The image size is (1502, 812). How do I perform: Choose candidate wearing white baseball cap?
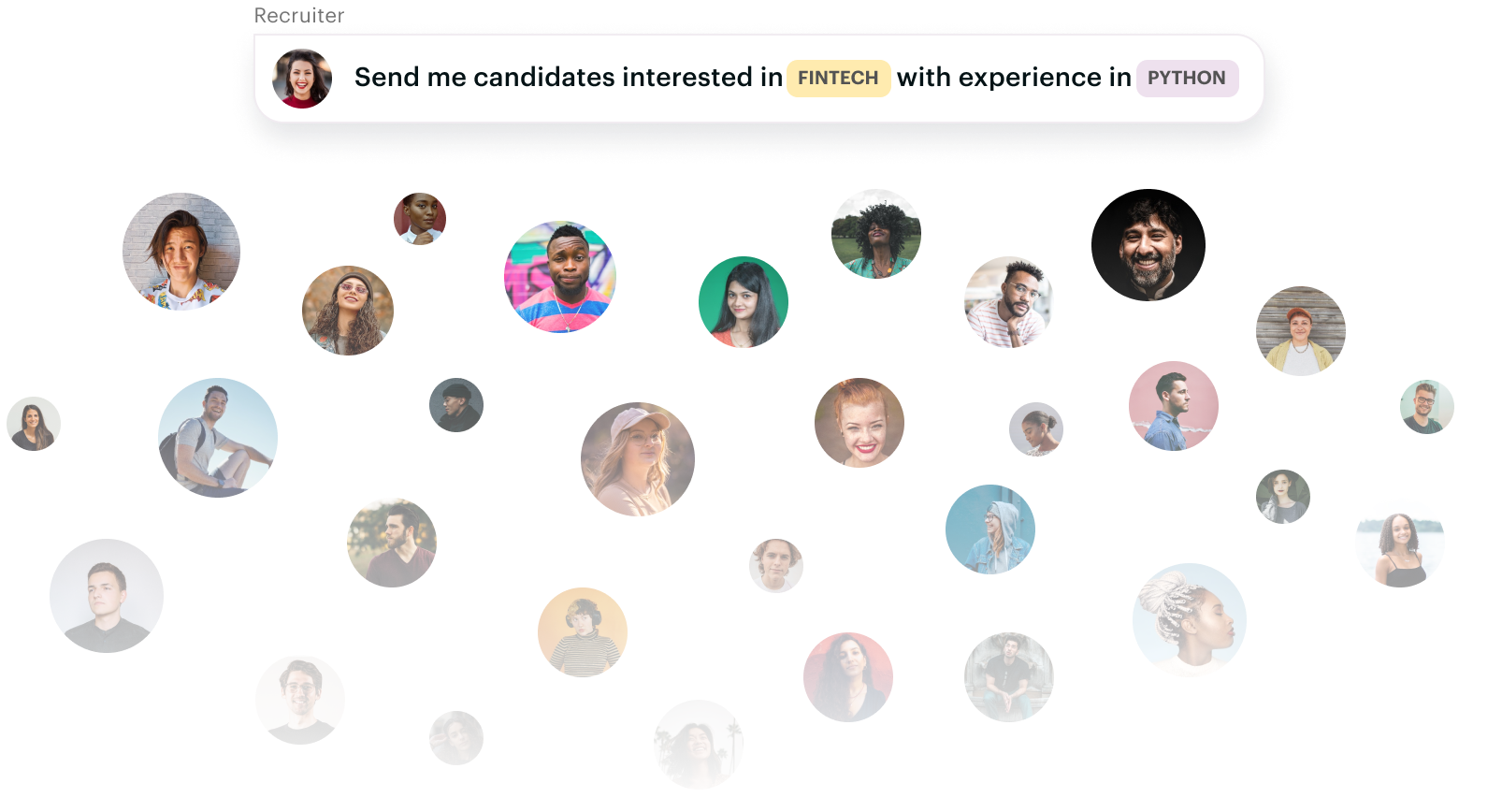click(x=638, y=459)
